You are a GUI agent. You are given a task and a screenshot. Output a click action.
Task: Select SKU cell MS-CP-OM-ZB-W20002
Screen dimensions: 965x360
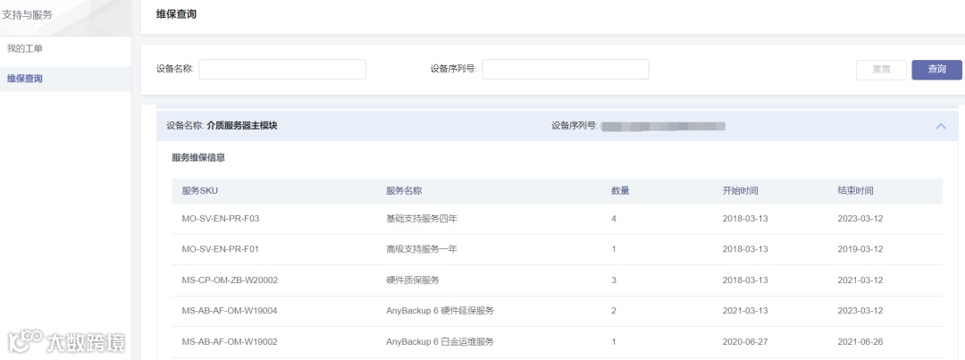(231, 280)
